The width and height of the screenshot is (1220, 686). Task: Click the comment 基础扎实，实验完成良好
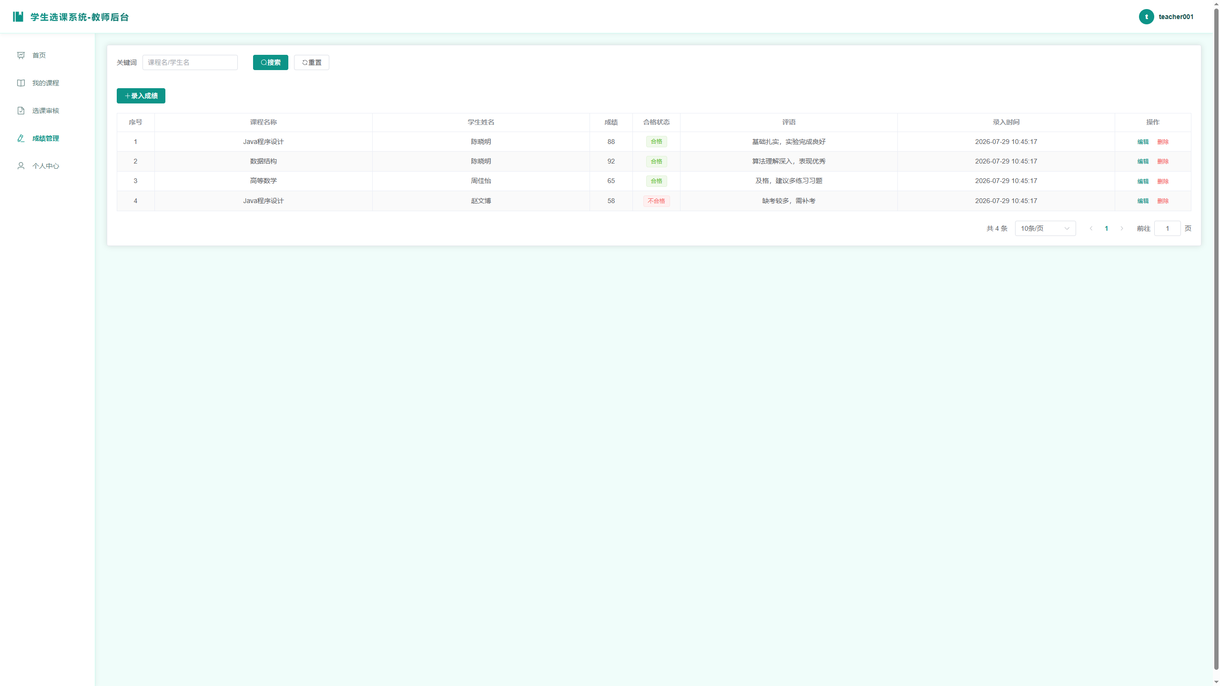[x=789, y=142]
